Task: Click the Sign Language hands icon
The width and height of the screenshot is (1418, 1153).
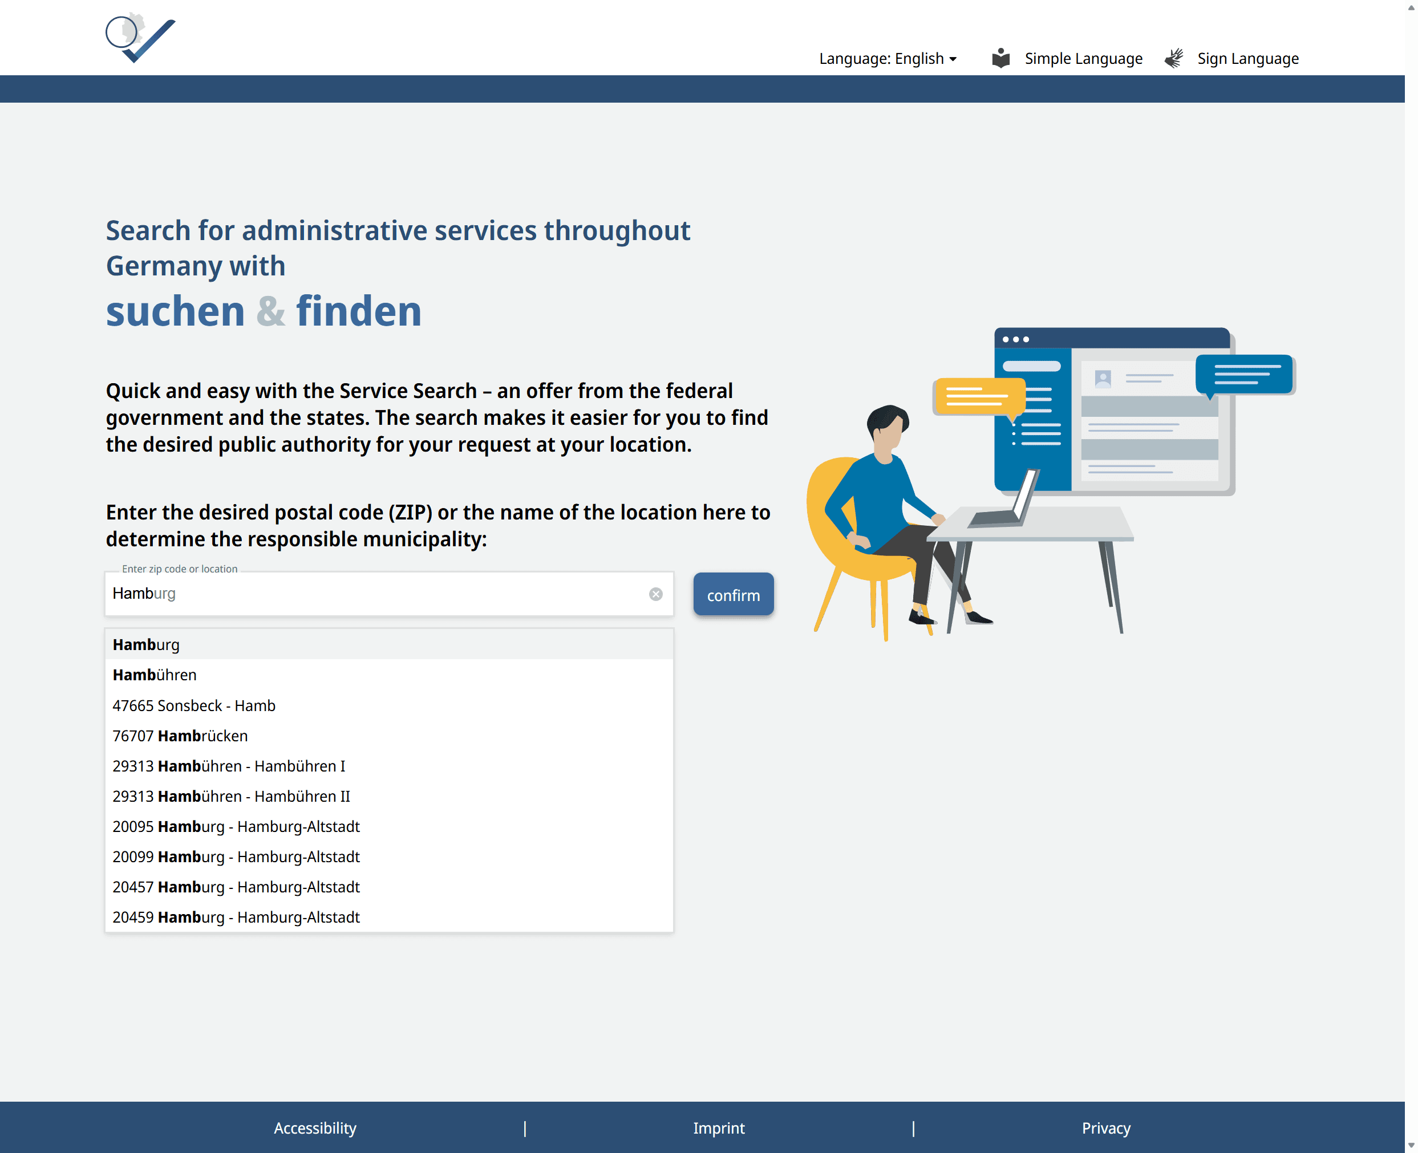Action: point(1173,58)
